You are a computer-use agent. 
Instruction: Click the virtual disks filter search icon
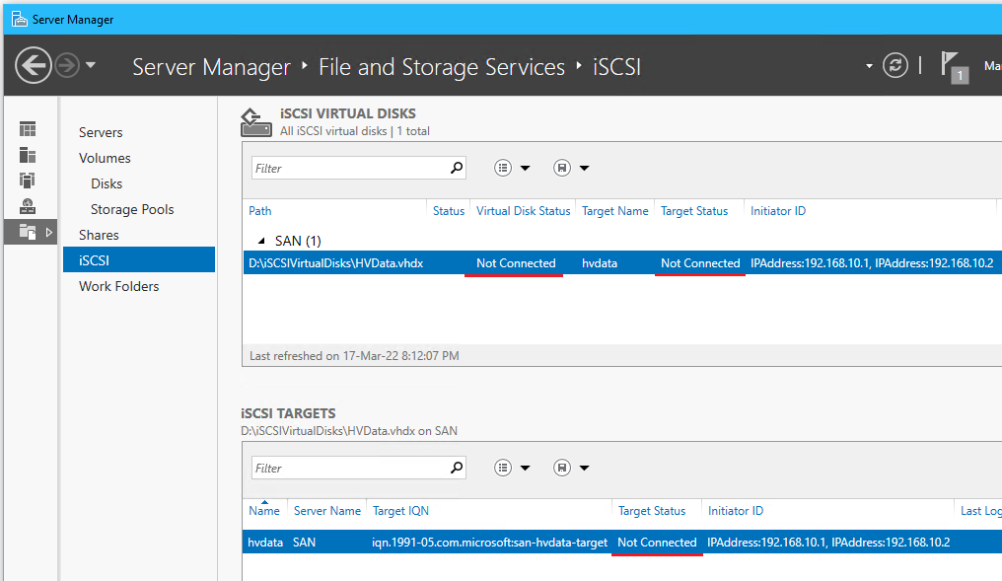click(x=457, y=168)
